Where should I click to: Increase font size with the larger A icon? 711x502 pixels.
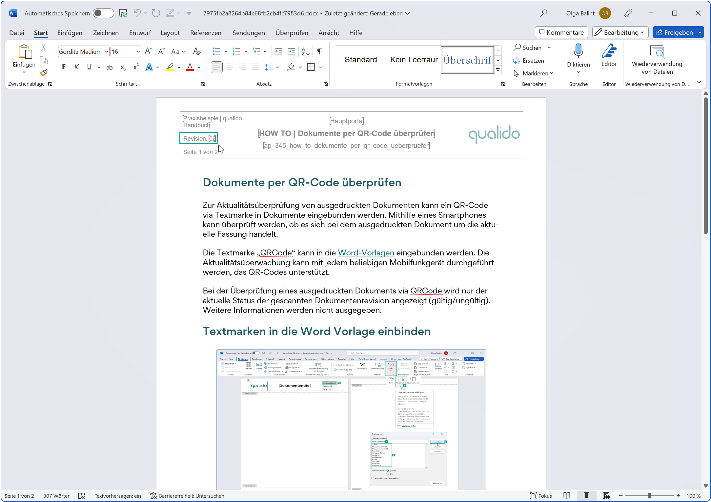[x=148, y=51]
